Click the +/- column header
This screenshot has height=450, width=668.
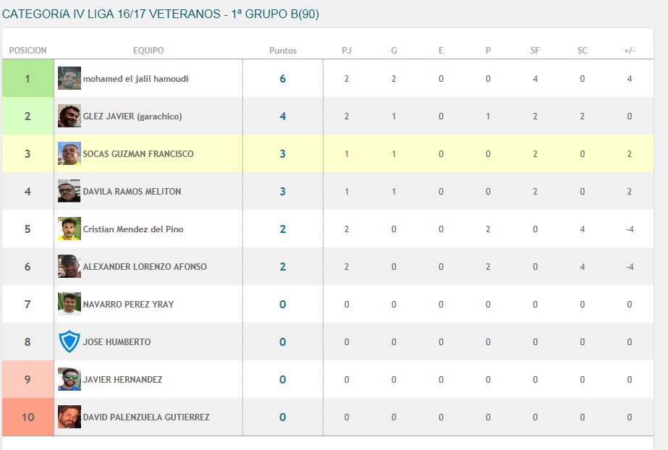coord(630,50)
